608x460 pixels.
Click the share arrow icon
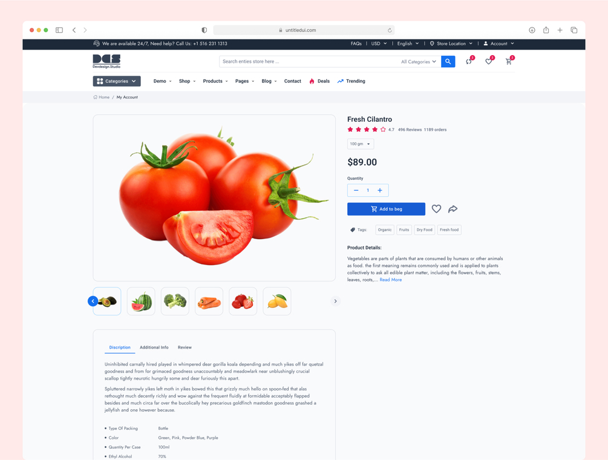[x=453, y=209]
